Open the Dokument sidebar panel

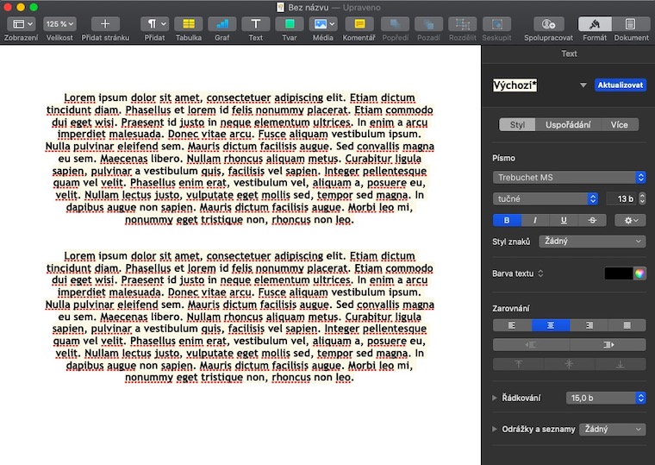point(631,24)
